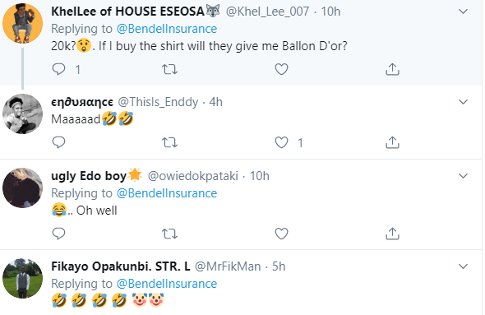Retweet the Maaaaad tweet by endurance
The image size is (485, 315).
tap(170, 142)
